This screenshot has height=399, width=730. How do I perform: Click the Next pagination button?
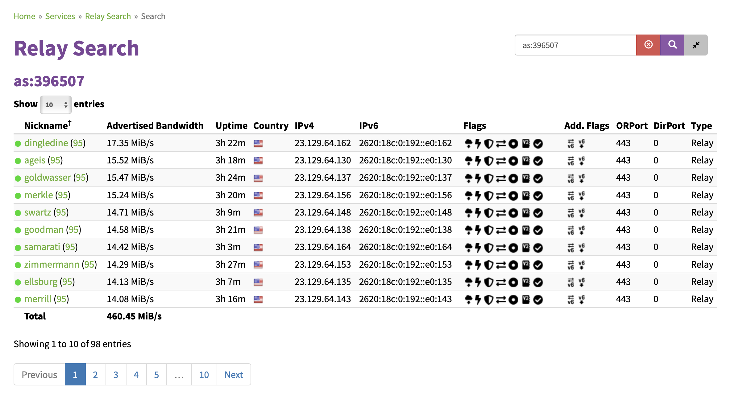[x=234, y=375]
